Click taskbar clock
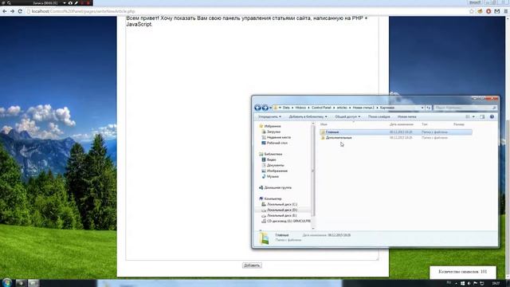Screen dimensions: 510x287 click(x=496, y=284)
